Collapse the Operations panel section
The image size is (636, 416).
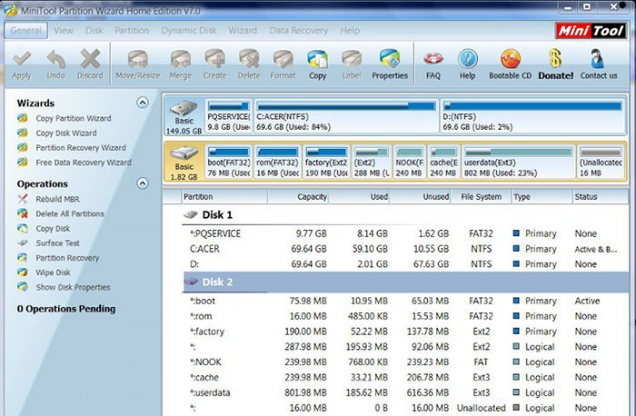click(143, 183)
